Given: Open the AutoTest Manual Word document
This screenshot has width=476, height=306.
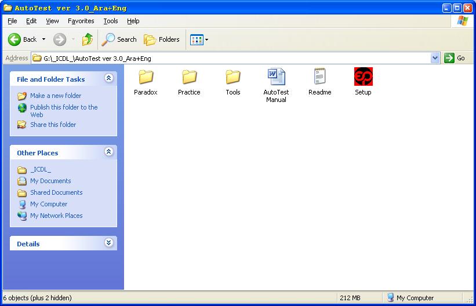Looking at the screenshot, I should tap(276, 77).
